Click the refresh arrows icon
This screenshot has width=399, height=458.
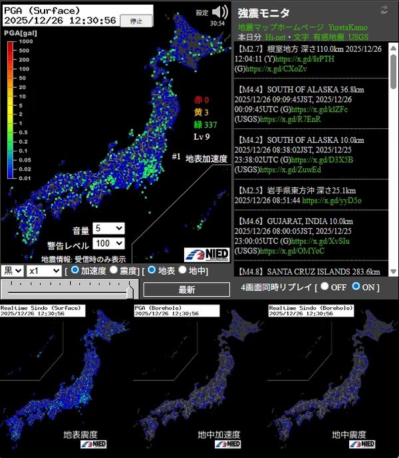click(x=384, y=9)
